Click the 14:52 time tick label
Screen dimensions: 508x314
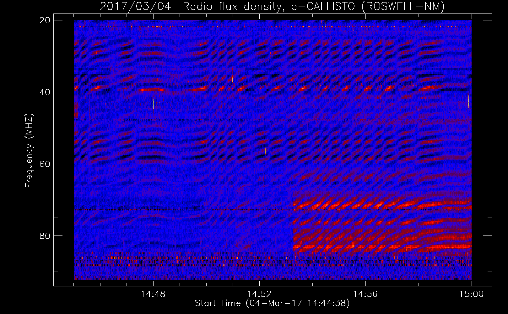click(x=259, y=294)
